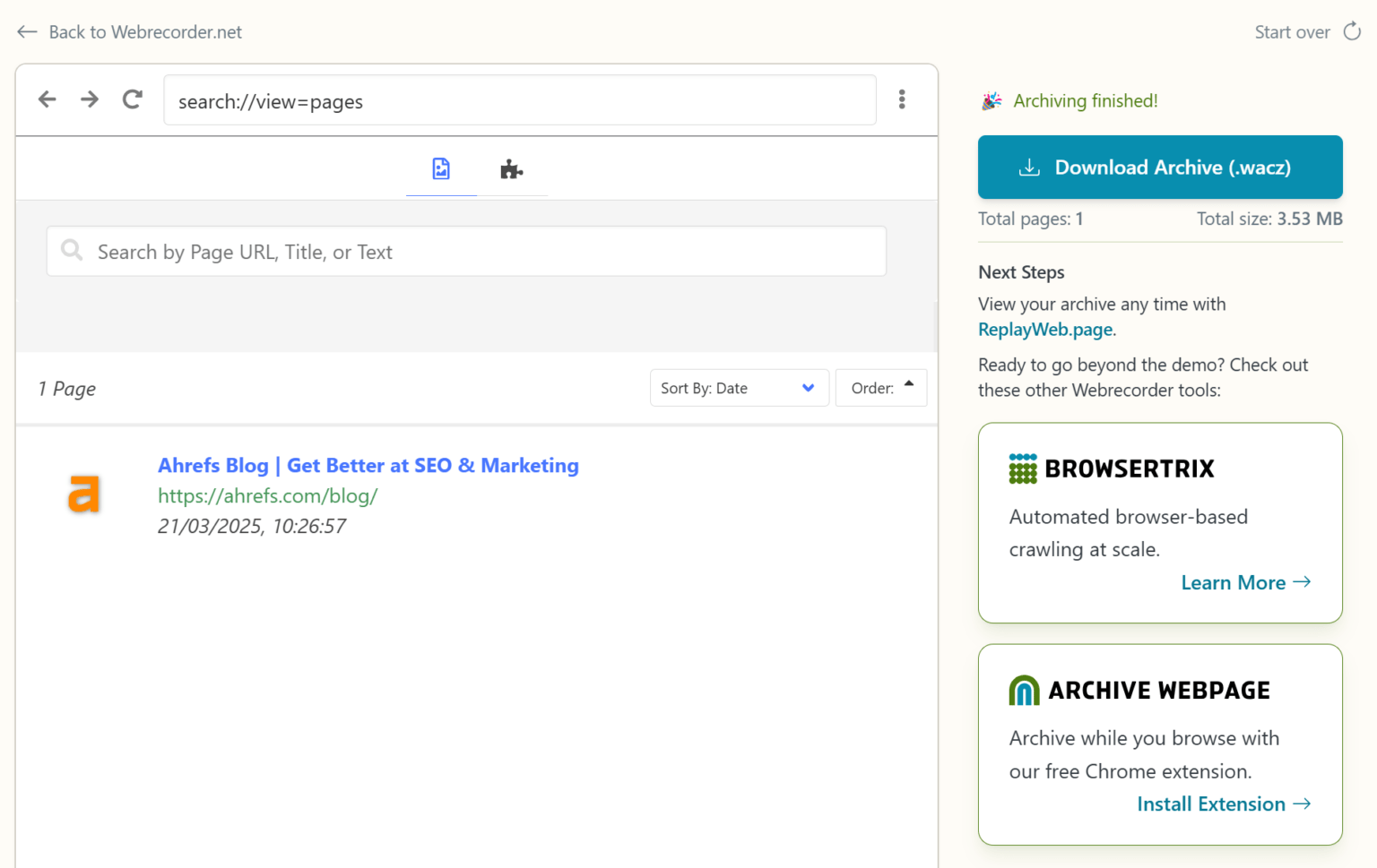Open the ReplayWeb.page link
The image size is (1377, 868).
coord(1044,329)
